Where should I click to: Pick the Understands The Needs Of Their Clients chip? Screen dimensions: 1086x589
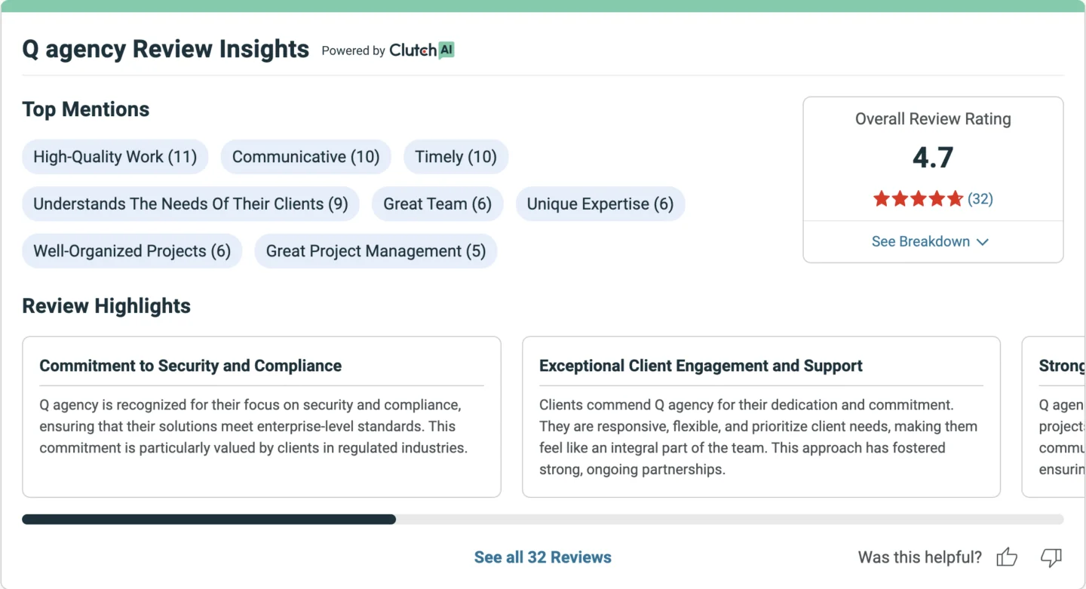(x=191, y=204)
